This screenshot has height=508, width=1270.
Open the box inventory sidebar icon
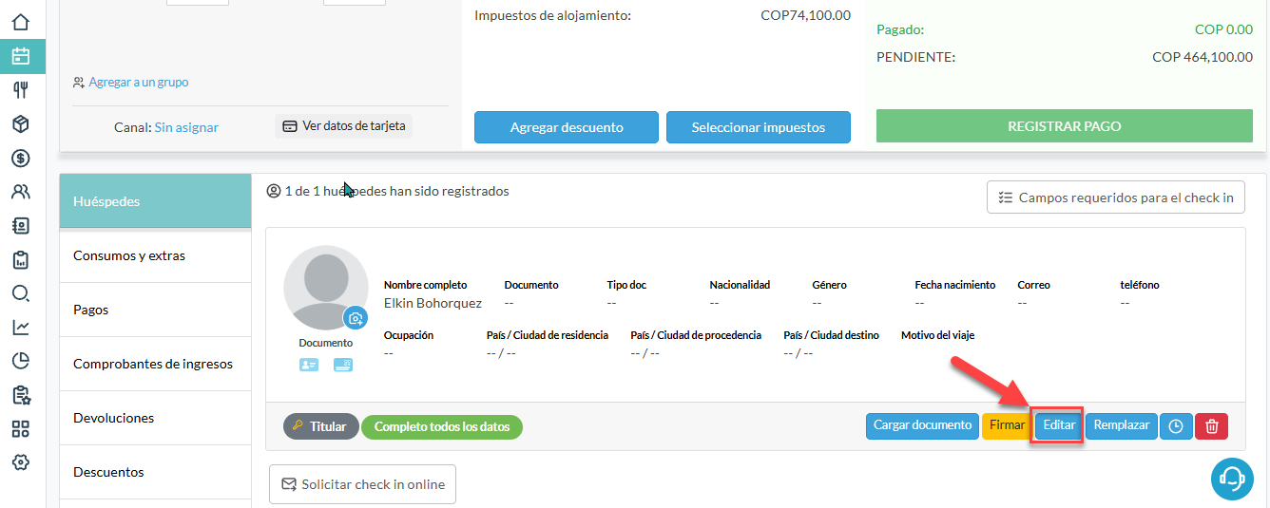coord(21,124)
